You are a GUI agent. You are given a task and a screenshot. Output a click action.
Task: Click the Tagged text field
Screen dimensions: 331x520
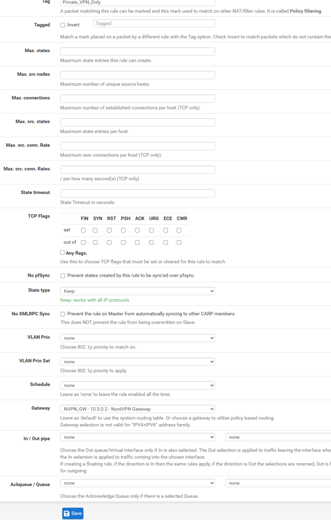click(154, 23)
